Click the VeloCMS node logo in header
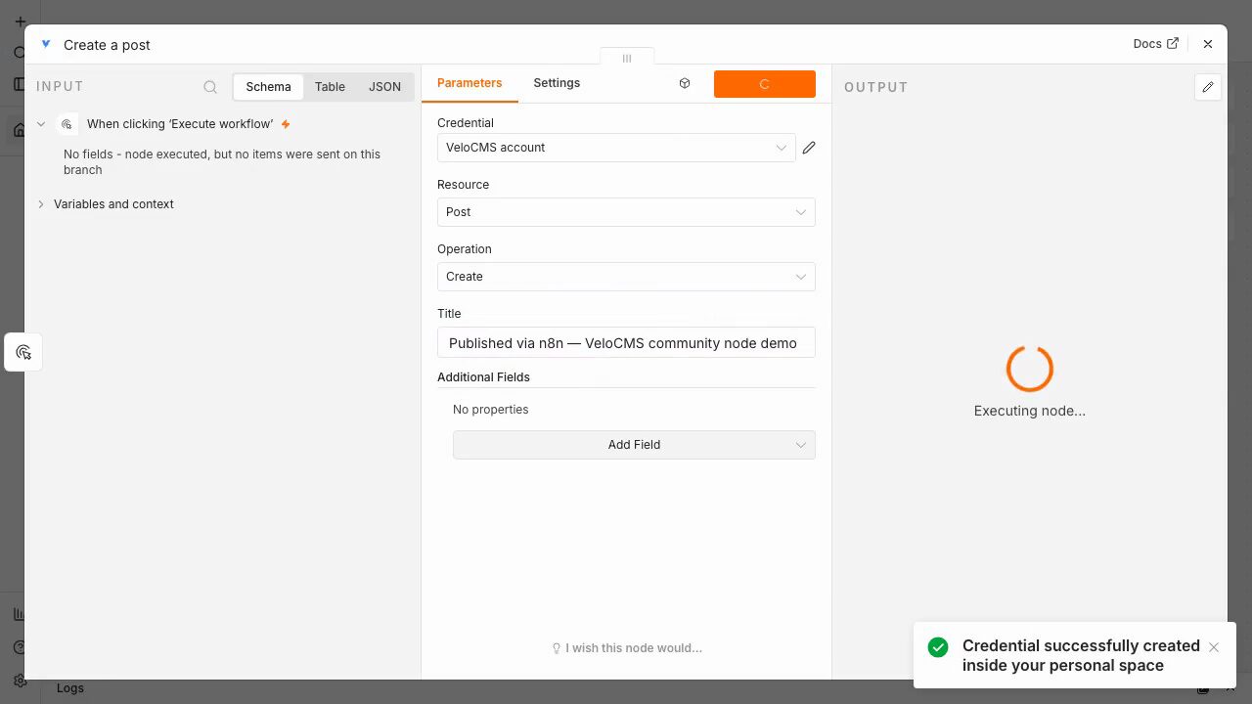Image resolution: width=1252 pixels, height=704 pixels. click(45, 44)
